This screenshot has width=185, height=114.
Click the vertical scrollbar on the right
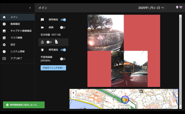(181, 62)
